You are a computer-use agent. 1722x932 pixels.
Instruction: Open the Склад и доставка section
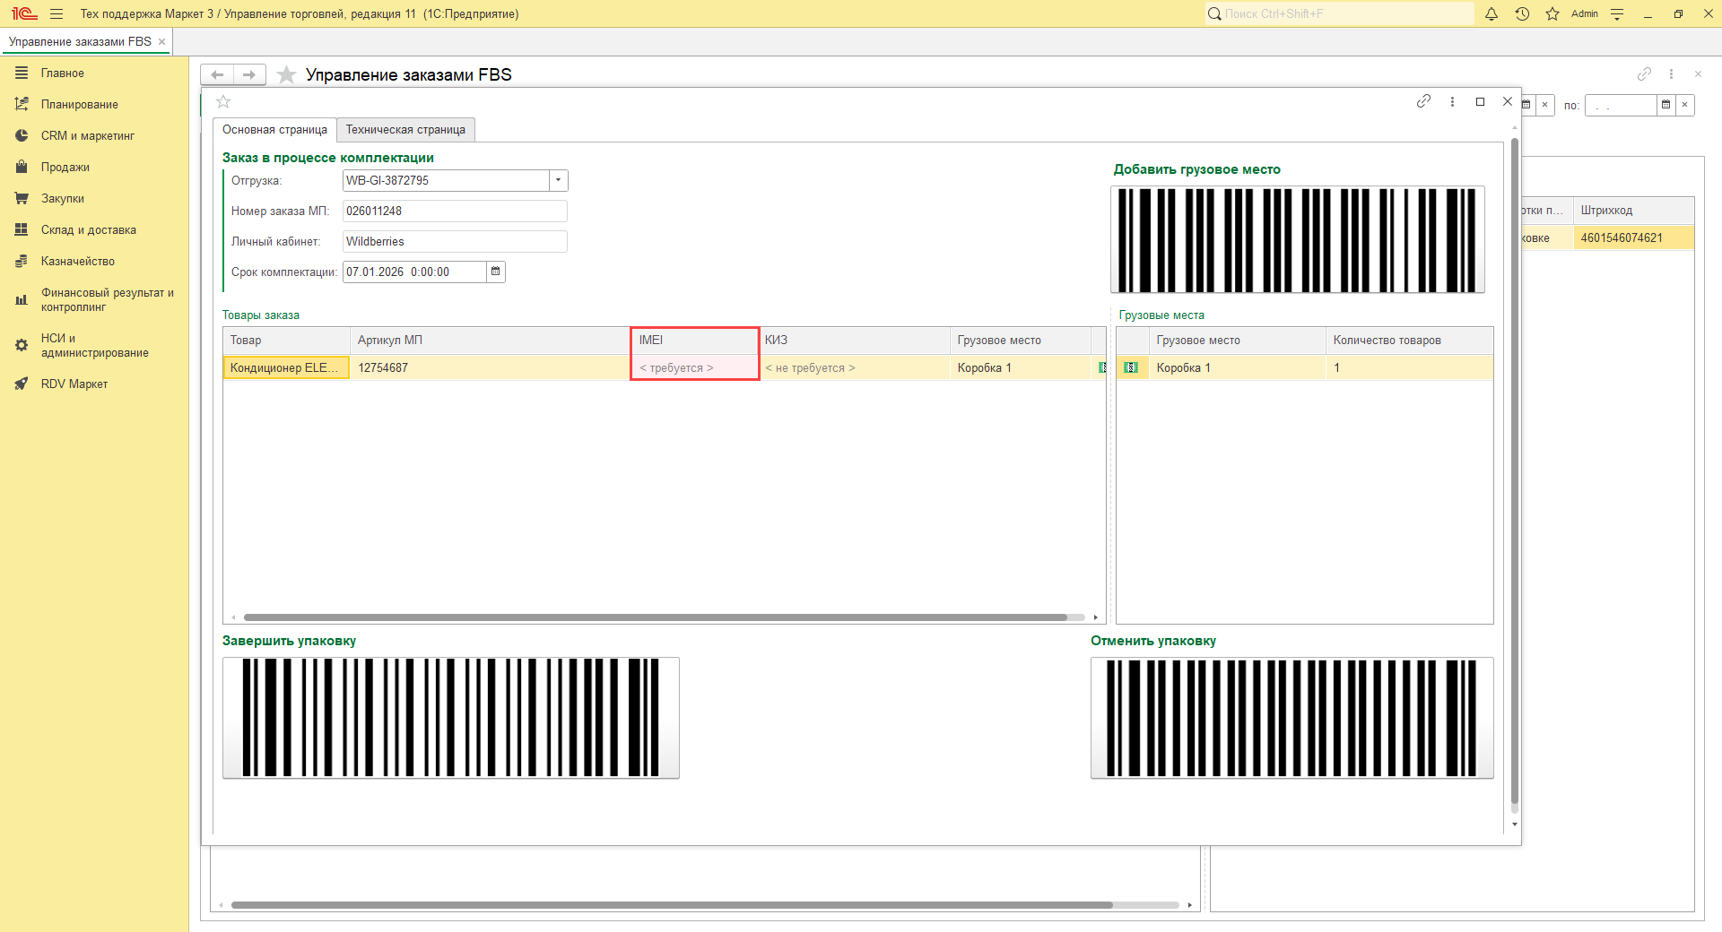[88, 229]
